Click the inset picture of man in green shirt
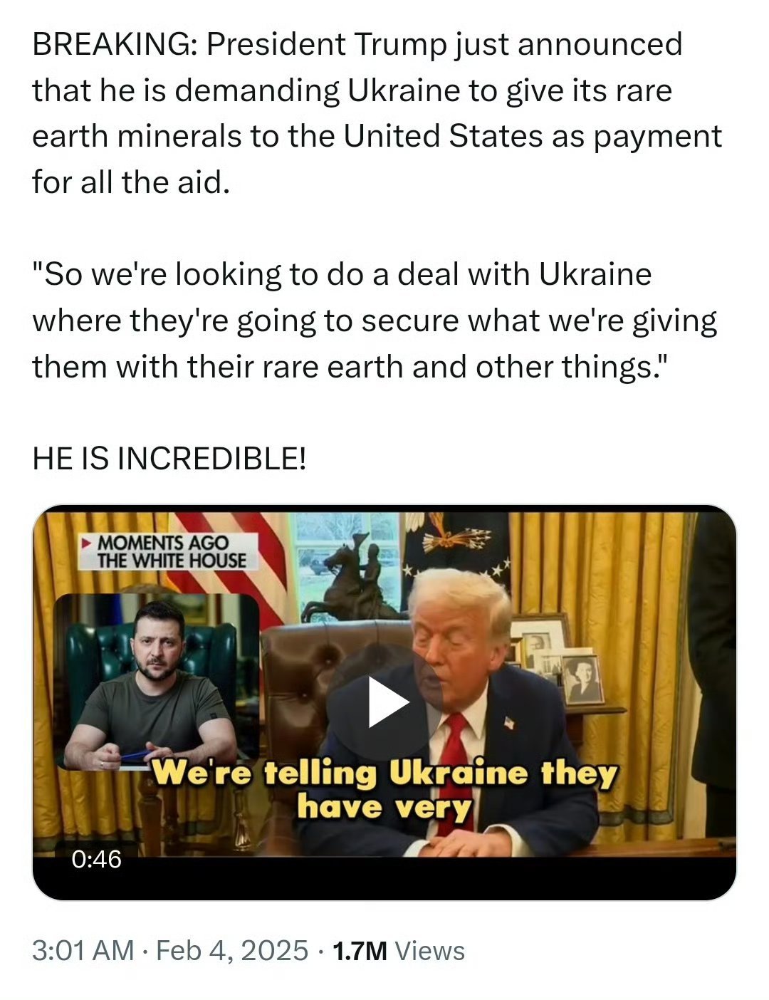The width and height of the screenshot is (769, 1000). (x=157, y=682)
